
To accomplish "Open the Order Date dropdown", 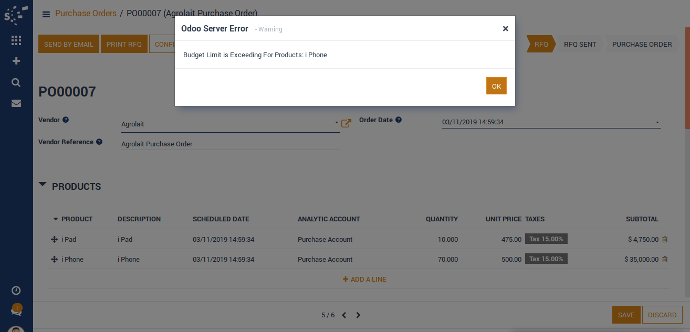I will tap(657, 123).
